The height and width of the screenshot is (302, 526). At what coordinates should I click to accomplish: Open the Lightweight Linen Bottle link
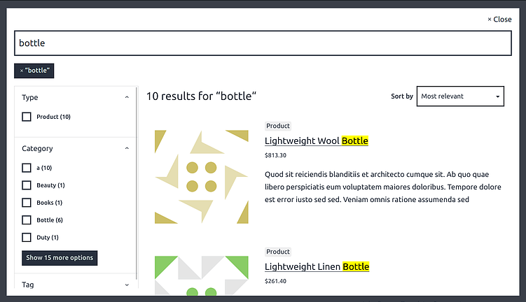click(317, 267)
